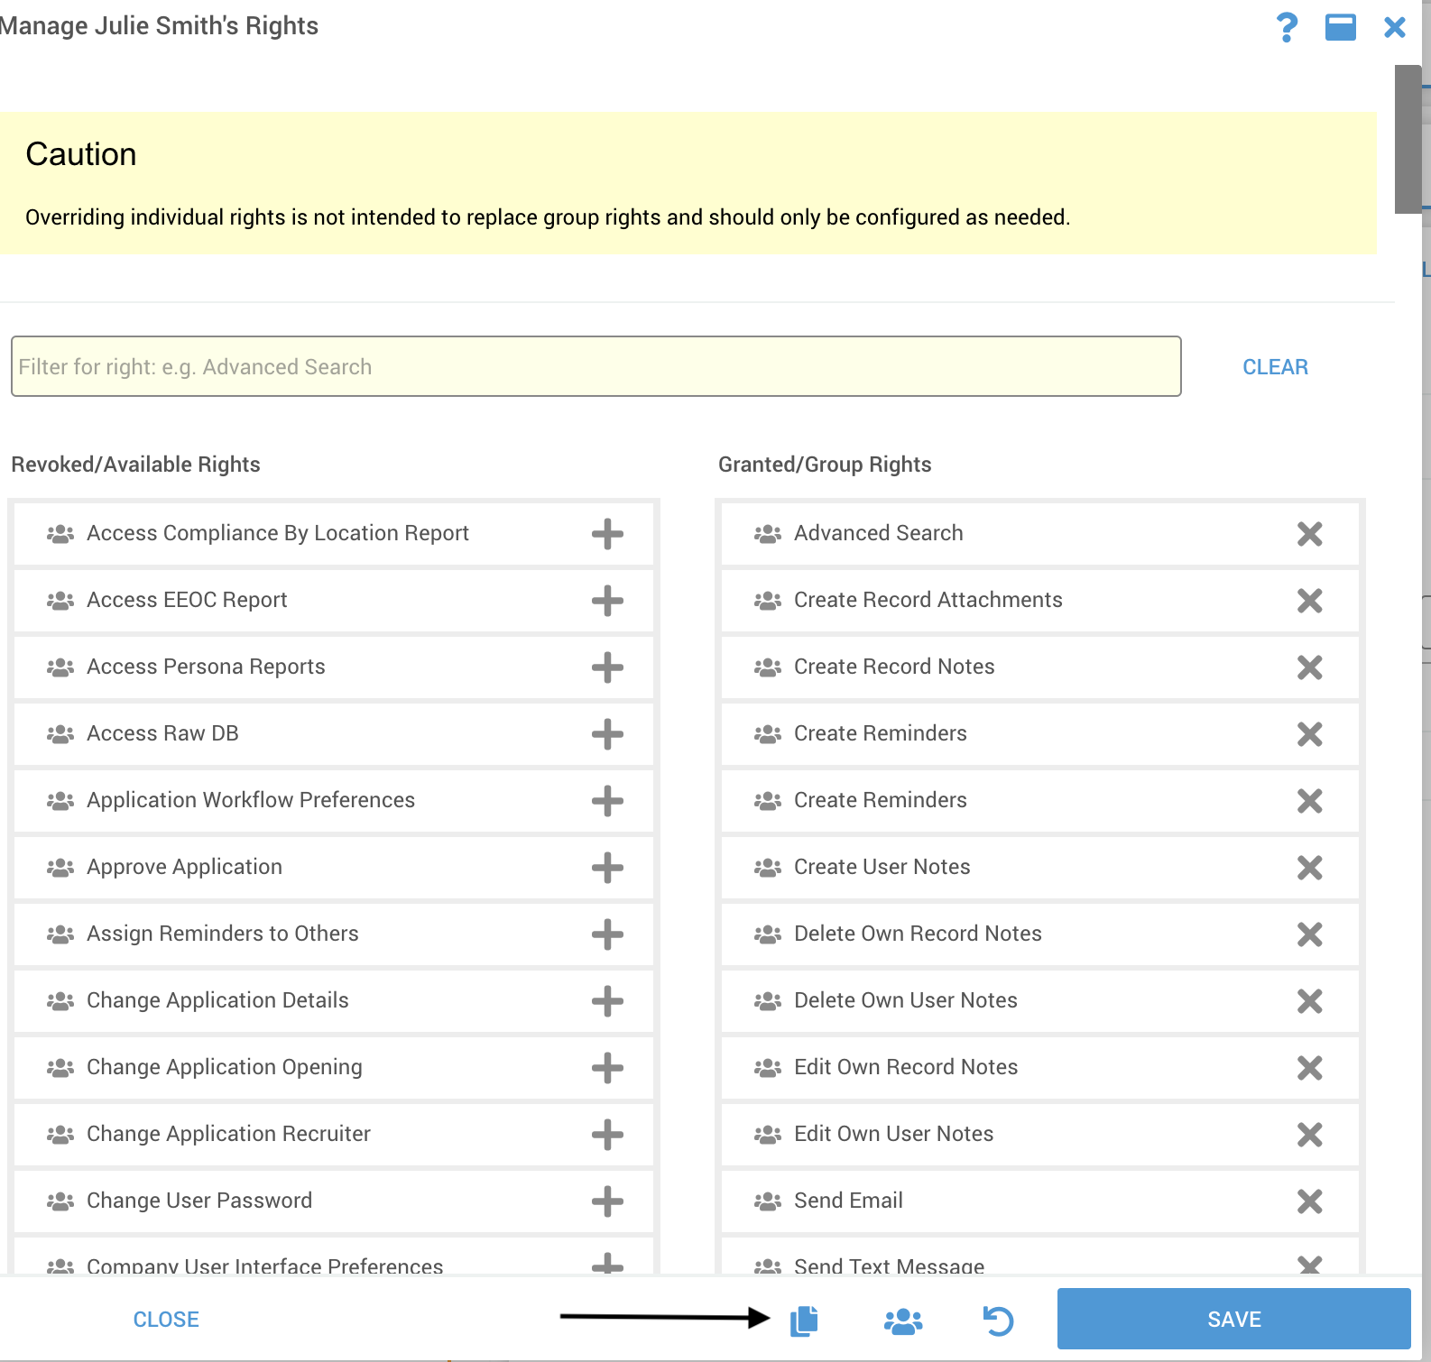This screenshot has height=1362, width=1431.
Task: Add Application Workflow Preferences right
Action: (607, 801)
